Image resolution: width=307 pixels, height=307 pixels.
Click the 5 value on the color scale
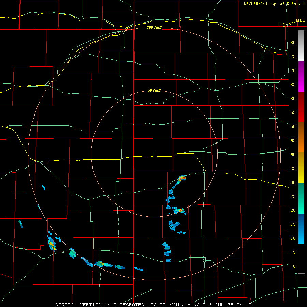point(294,252)
